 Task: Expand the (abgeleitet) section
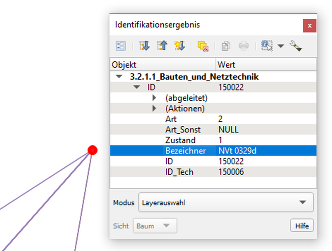tap(154, 97)
